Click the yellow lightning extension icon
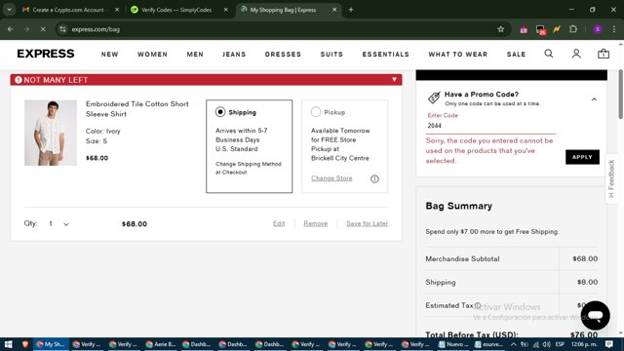Viewport: 624px width, 351px height. (x=557, y=29)
